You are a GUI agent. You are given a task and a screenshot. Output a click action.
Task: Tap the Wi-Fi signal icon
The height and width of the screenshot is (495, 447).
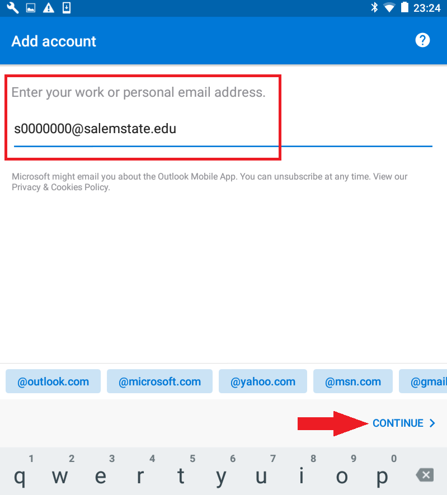tap(389, 8)
